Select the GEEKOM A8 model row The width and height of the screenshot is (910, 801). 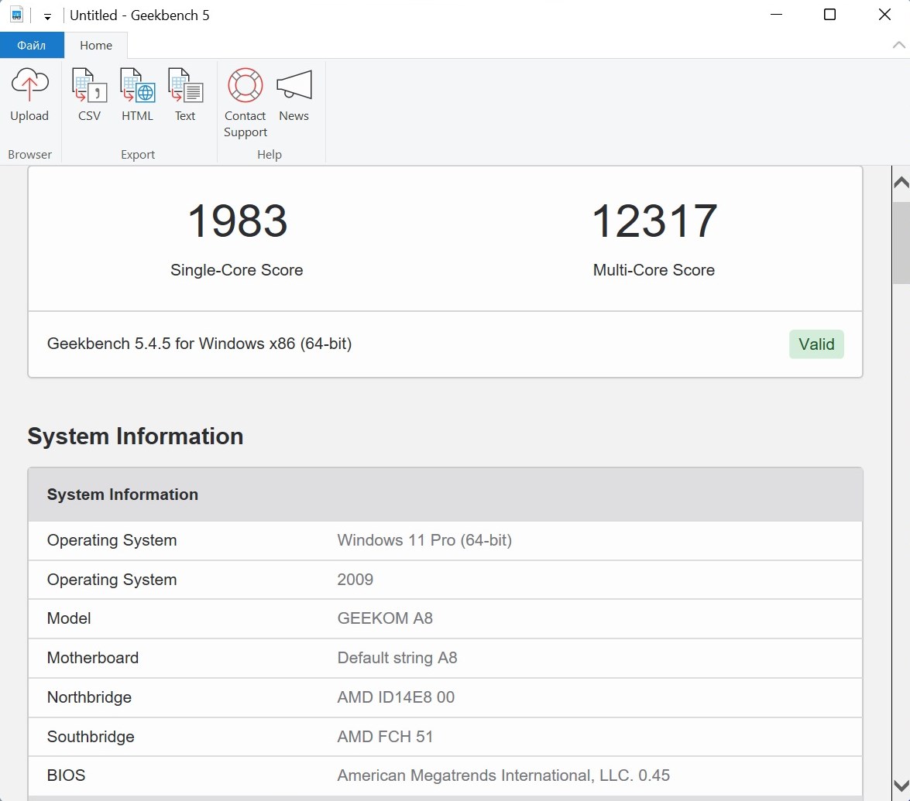coord(445,618)
